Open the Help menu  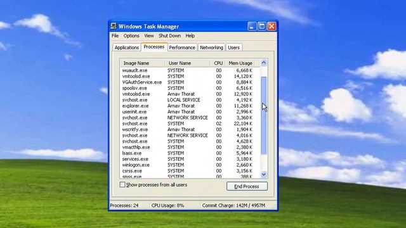[x=190, y=35]
